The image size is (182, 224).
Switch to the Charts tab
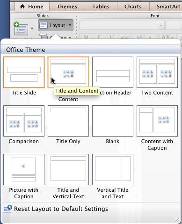coord(133,7)
